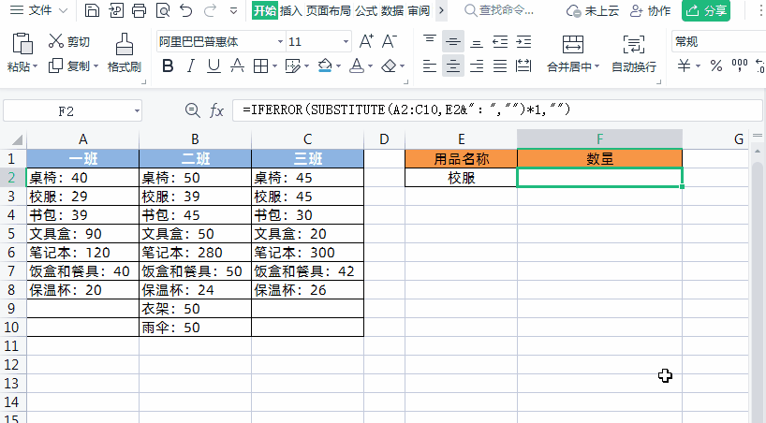766x423 pixels.
Task: Expand the Copy options arrow
Action: 96,66
